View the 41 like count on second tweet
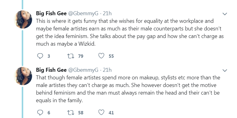 click(x=111, y=113)
